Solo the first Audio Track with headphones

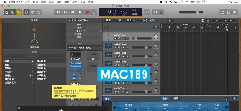pos(119,39)
